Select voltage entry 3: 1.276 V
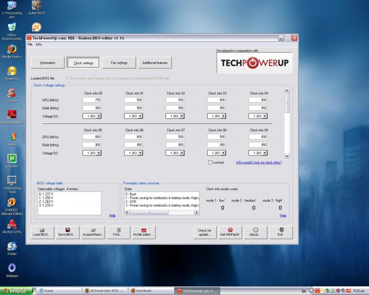Viewport: 369px width, 295px height. [46, 206]
